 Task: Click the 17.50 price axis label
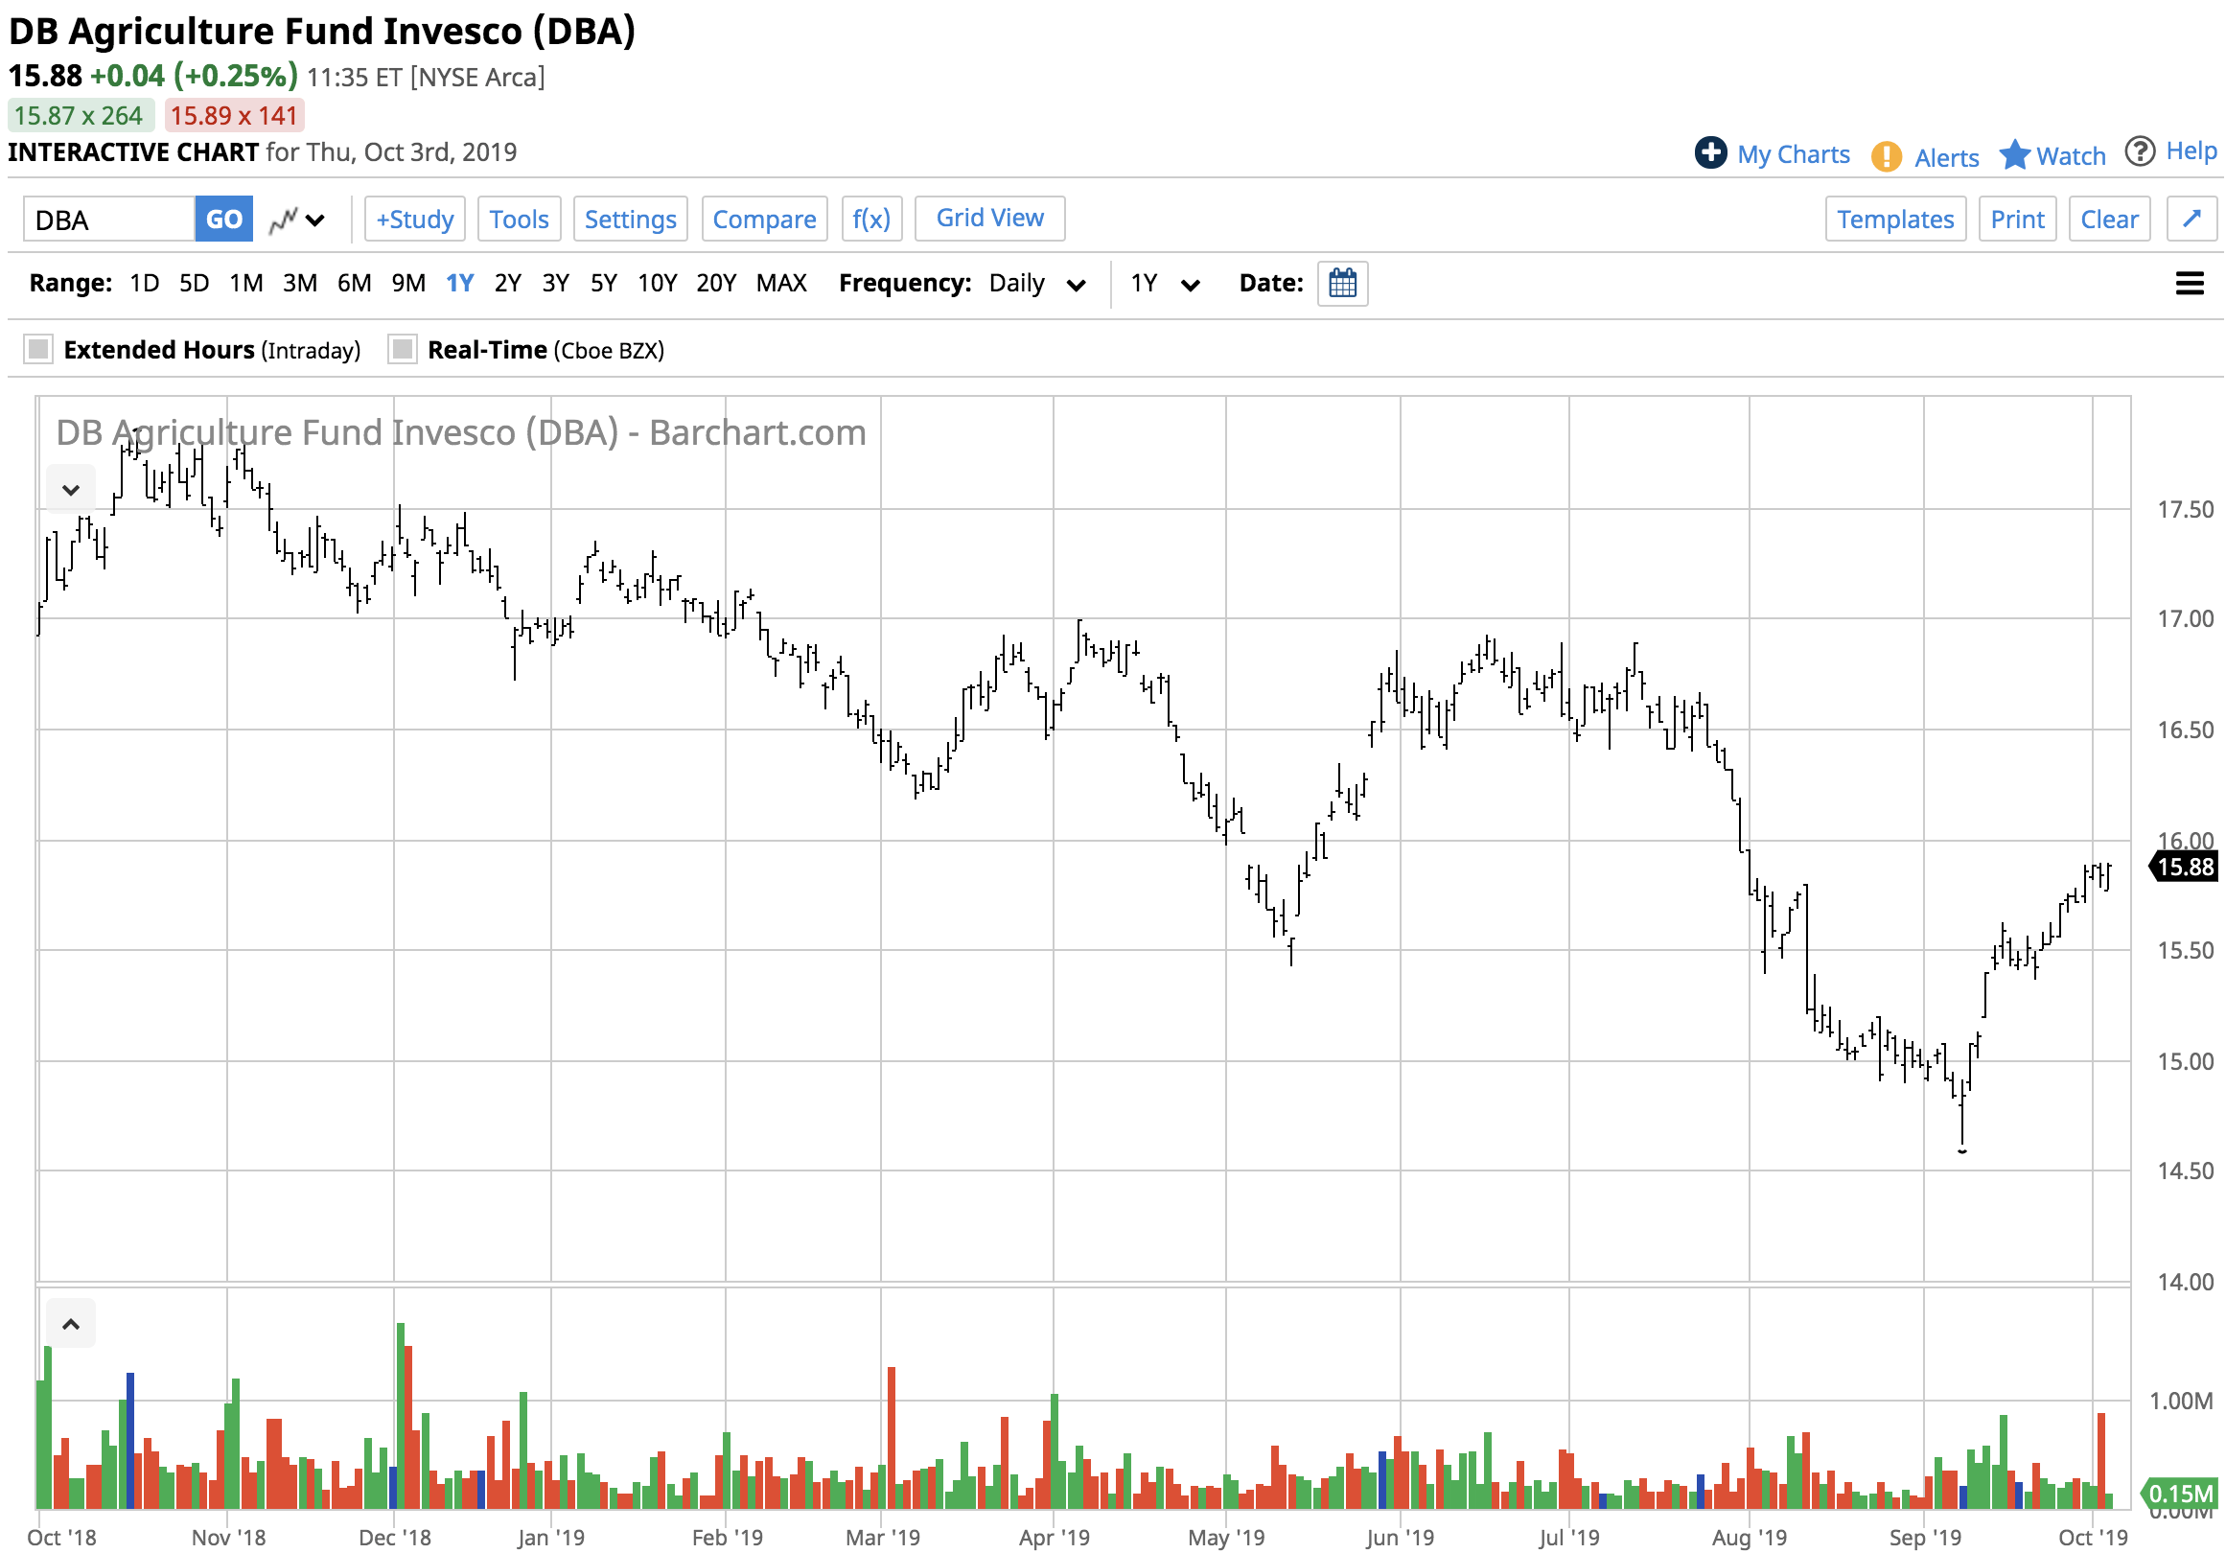click(2186, 509)
